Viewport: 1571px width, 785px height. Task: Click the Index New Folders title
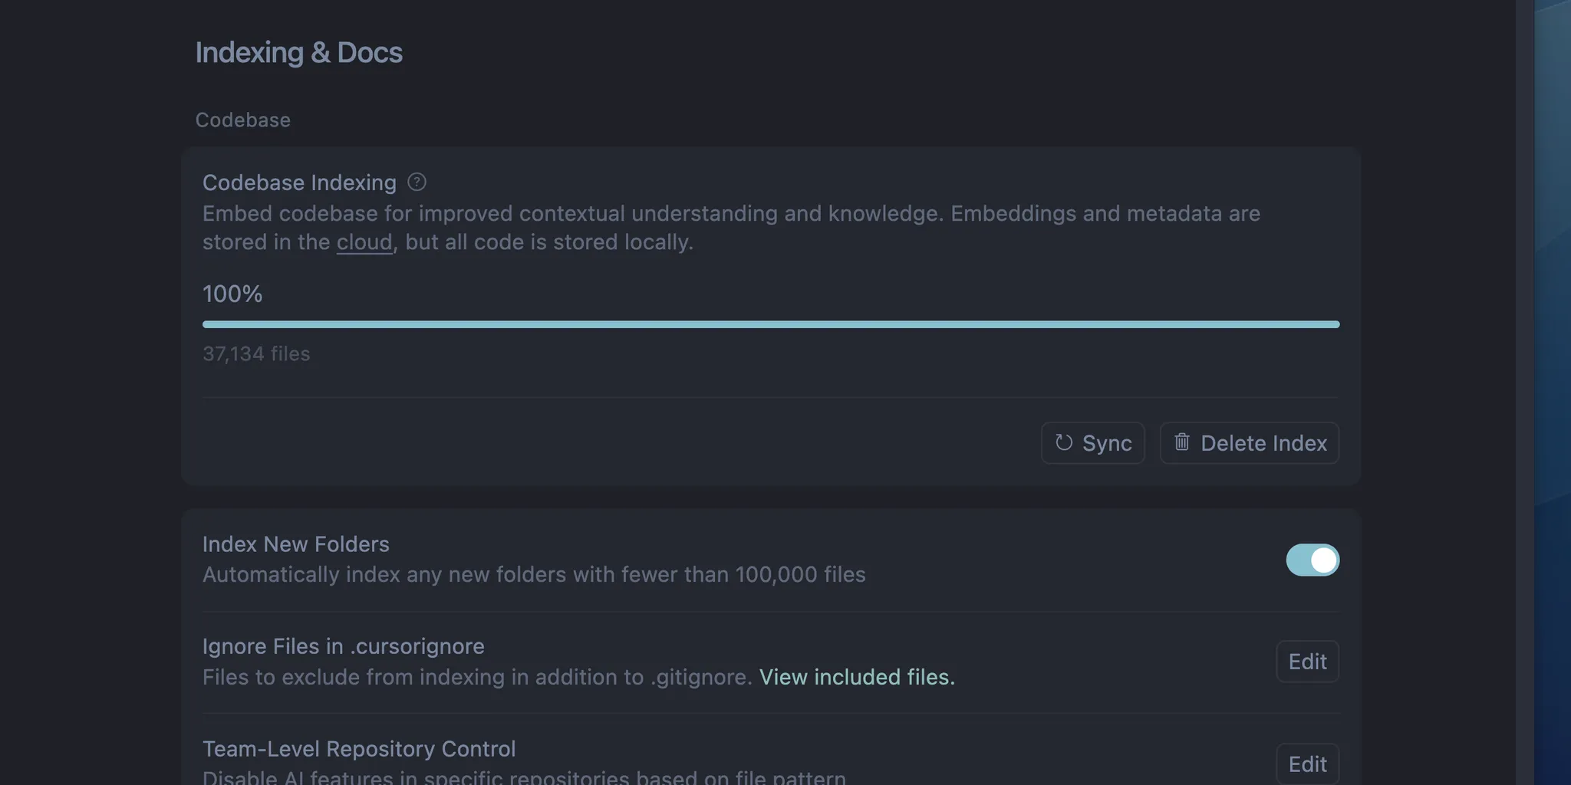click(x=296, y=544)
